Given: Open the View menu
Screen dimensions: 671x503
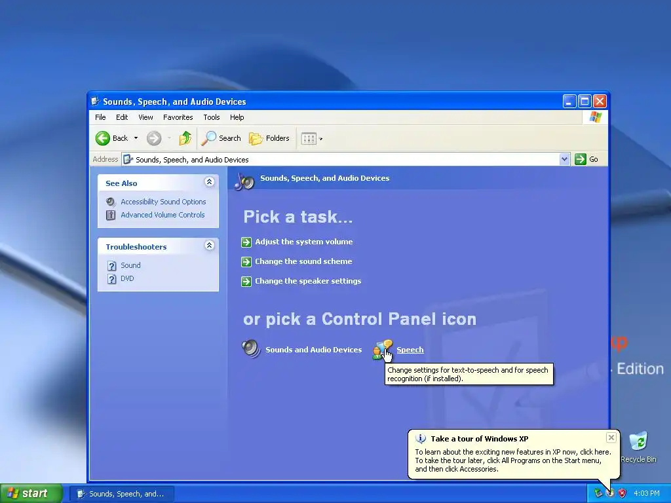Looking at the screenshot, I should (x=145, y=117).
